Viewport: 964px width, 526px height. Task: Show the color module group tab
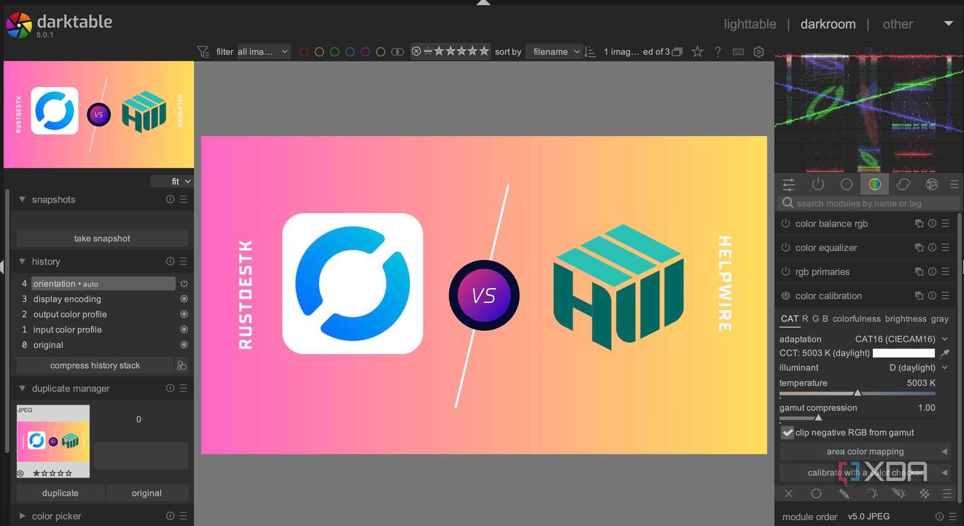[x=875, y=184]
